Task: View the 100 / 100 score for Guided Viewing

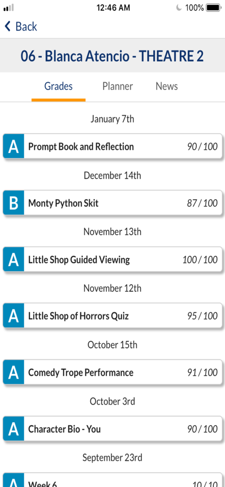Action: [x=200, y=260]
